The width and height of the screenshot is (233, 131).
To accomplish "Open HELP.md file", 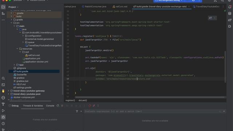I will (21, 84).
